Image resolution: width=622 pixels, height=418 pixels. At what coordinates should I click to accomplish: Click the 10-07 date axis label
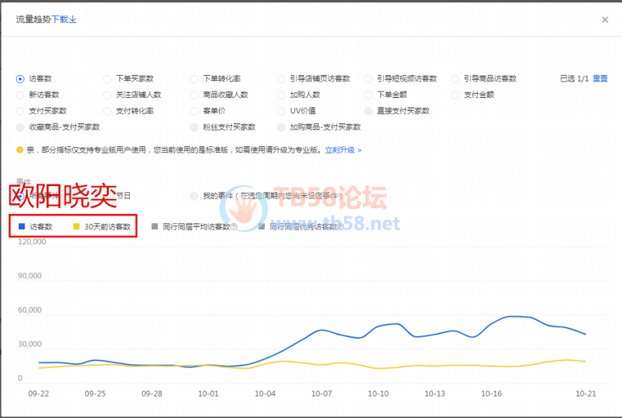coord(321,393)
